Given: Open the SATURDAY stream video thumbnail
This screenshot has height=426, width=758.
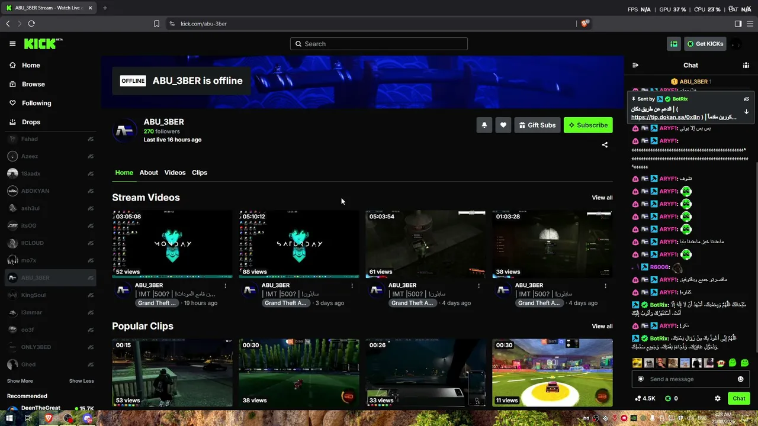Looking at the screenshot, I should click(299, 244).
